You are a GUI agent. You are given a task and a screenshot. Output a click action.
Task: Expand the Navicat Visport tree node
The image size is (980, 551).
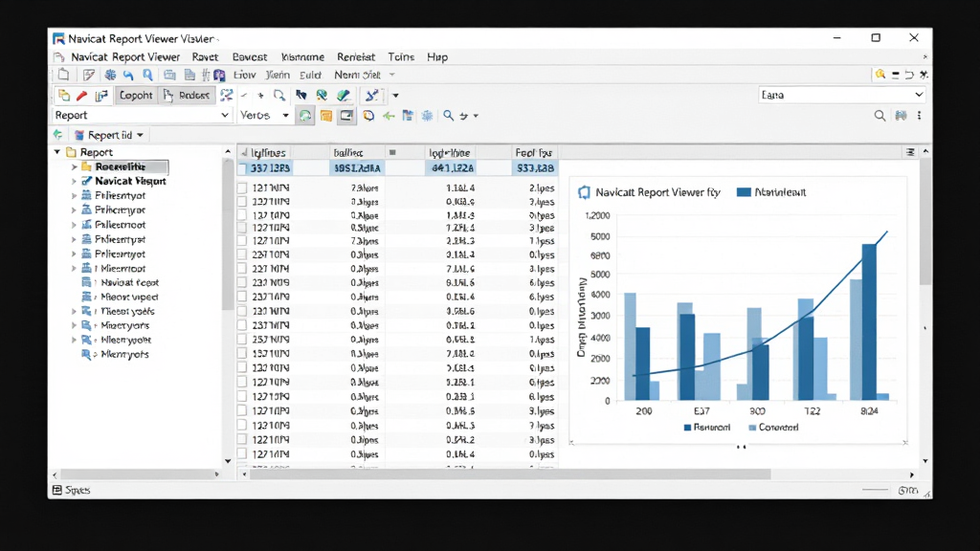coord(74,181)
